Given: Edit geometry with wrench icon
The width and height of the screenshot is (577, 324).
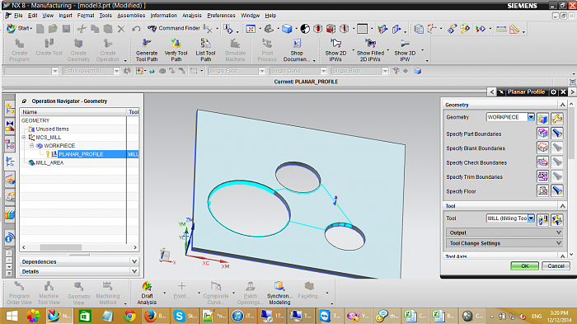Looking at the screenshot, I should pos(557,118).
